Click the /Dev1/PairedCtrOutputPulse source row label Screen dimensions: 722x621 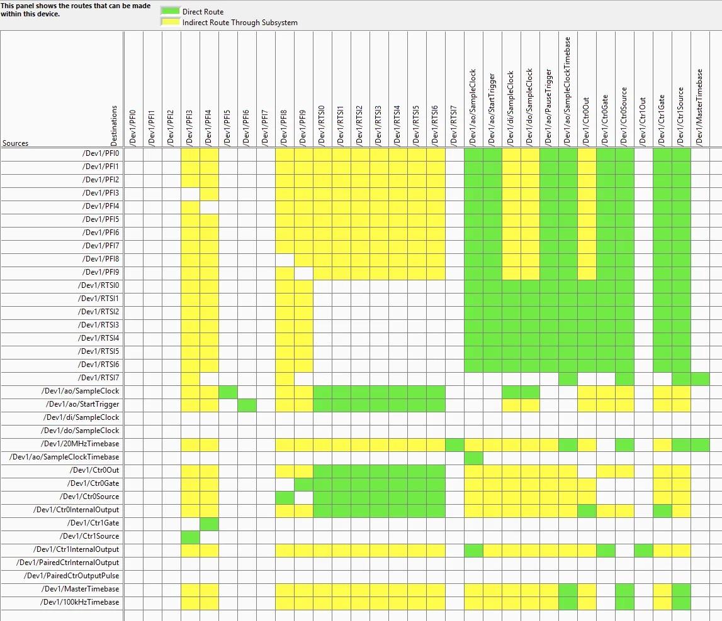(x=71, y=576)
